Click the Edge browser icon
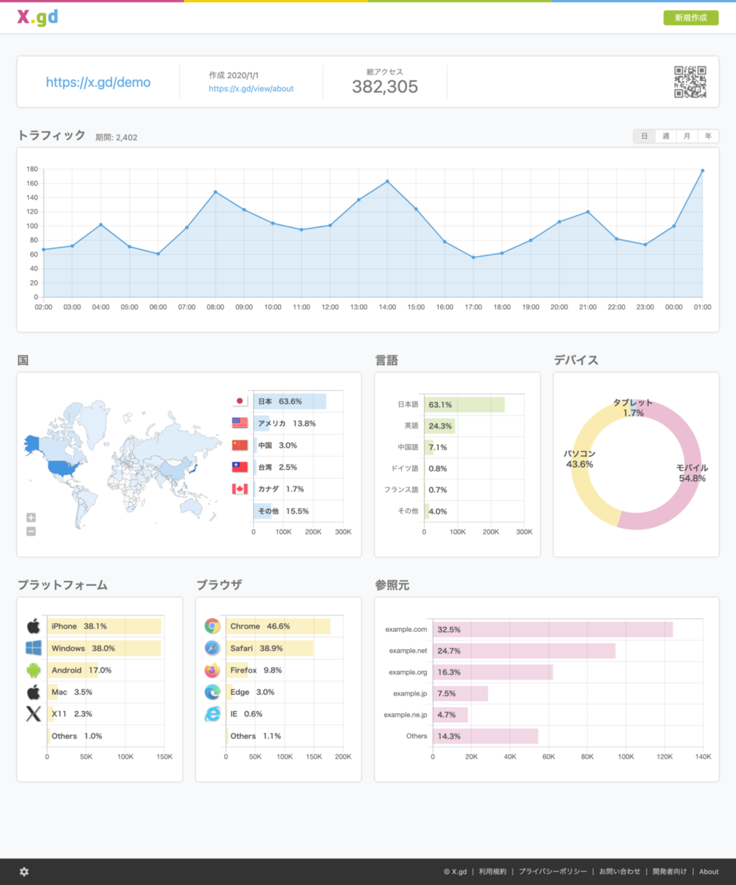This screenshot has height=885, width=736. (x=212, y=692)
